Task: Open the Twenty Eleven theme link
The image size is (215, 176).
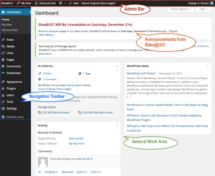Action: [x=74, y=85]
